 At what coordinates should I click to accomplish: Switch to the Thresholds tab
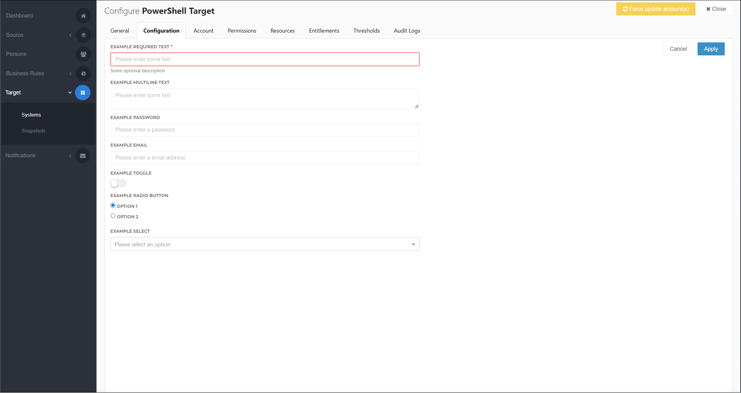(x=366, y=31)
